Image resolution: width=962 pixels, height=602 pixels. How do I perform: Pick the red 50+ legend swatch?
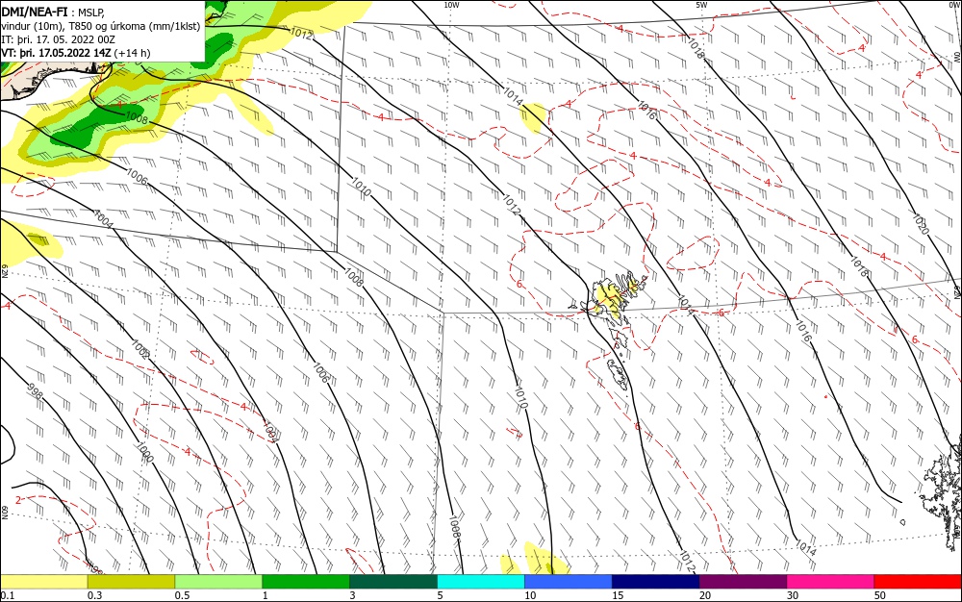(918, 582)
